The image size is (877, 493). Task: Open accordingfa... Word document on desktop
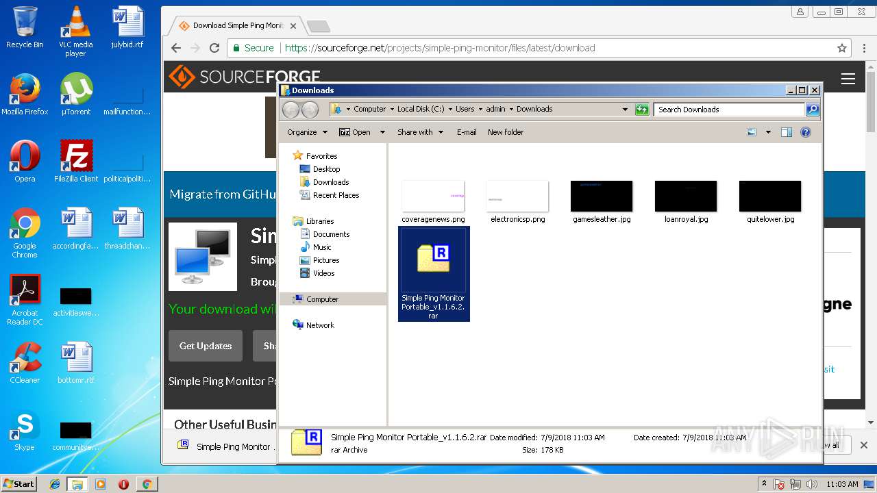pos(76,229)
